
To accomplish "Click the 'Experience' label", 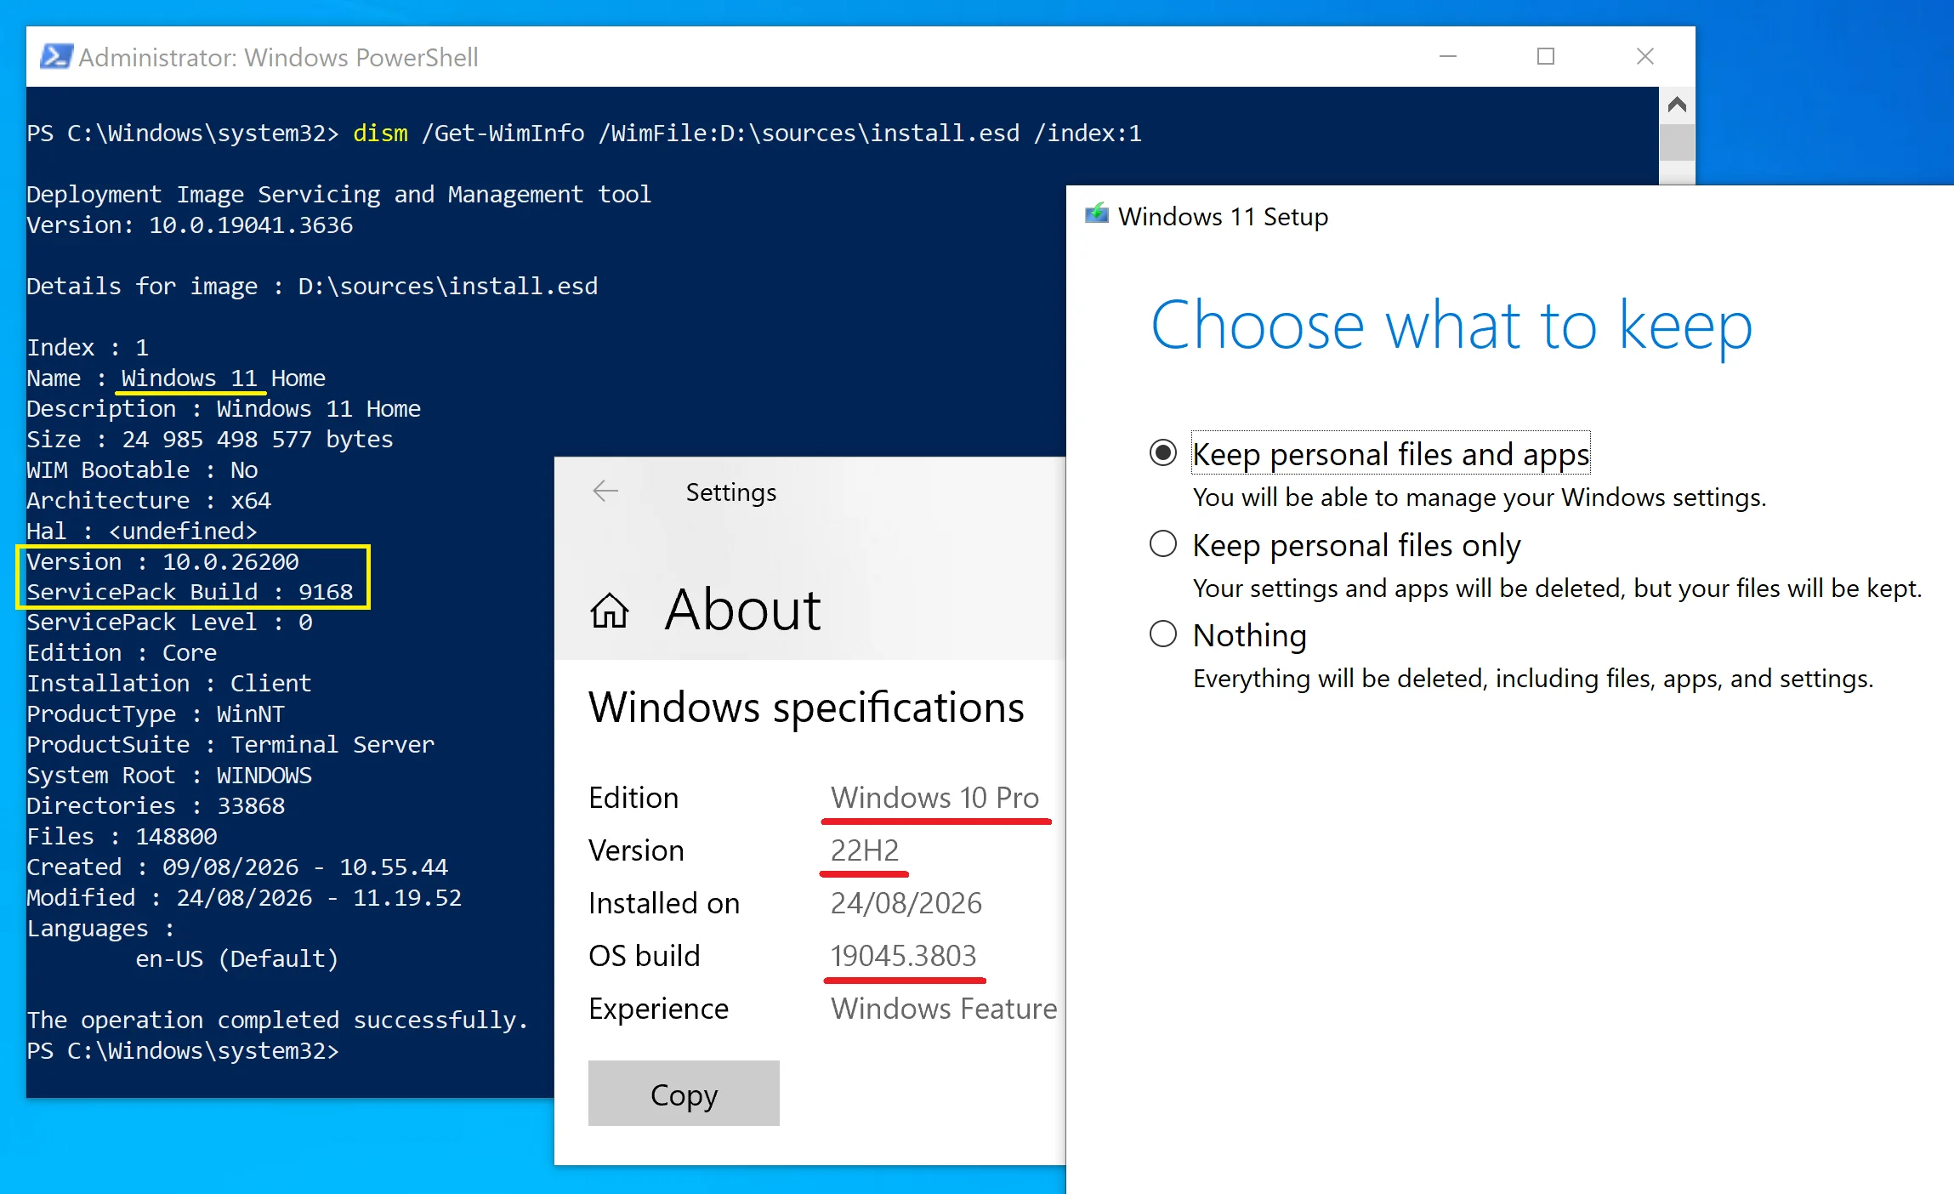I will (x=659, y=1009).
